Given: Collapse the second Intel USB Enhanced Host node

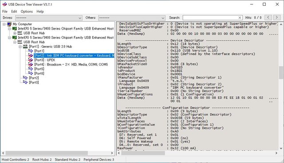Looking at the screenshot, I should [9, 38].
